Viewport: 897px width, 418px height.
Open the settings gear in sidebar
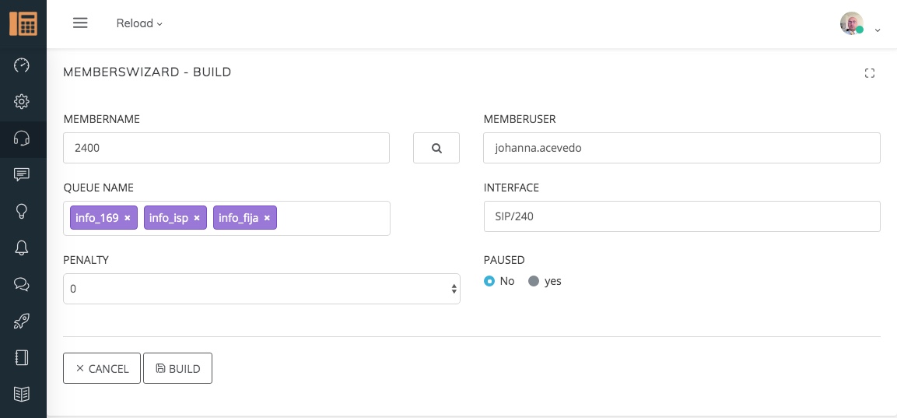(x=22, y=102)
